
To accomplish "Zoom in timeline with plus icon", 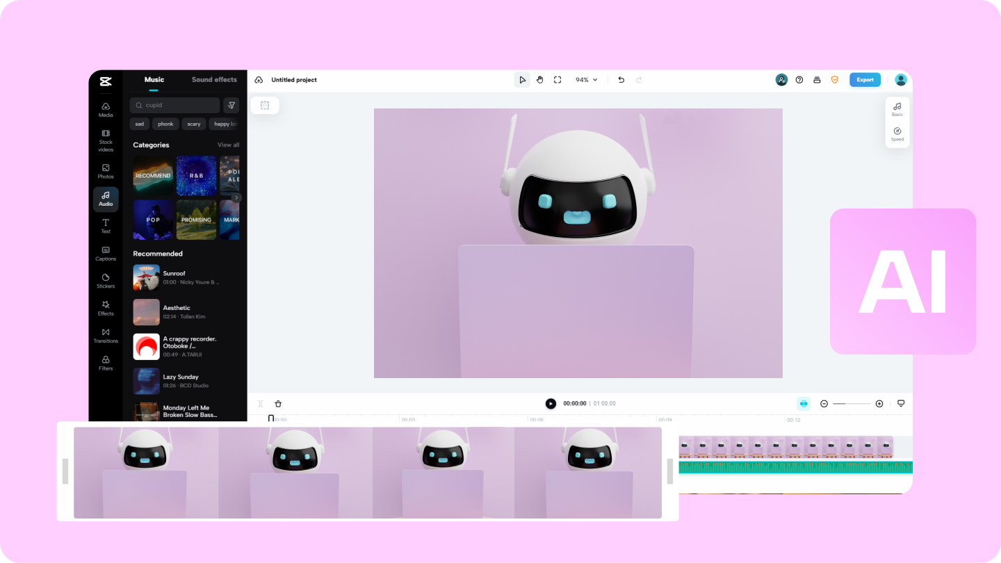I will tap(879, 404).
